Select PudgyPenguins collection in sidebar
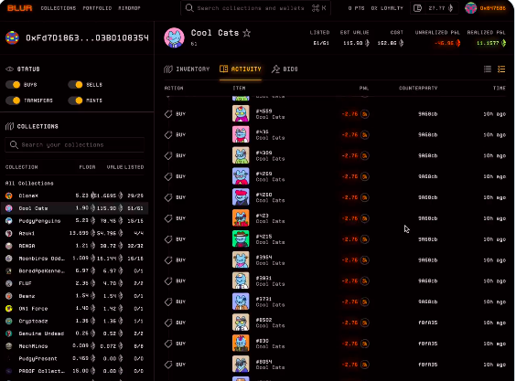 tap(75, 220)
